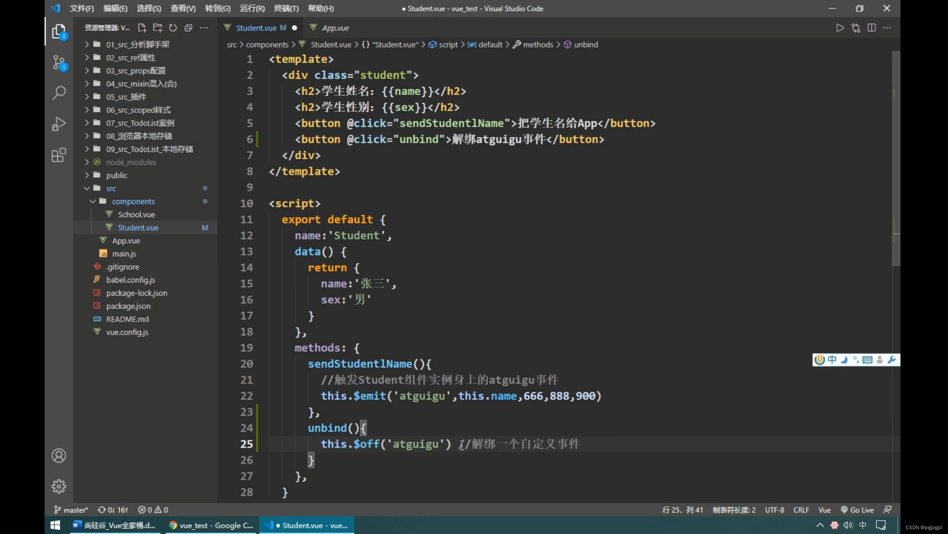Run the code with play icon
948x534 pixels.
[840, 28]
